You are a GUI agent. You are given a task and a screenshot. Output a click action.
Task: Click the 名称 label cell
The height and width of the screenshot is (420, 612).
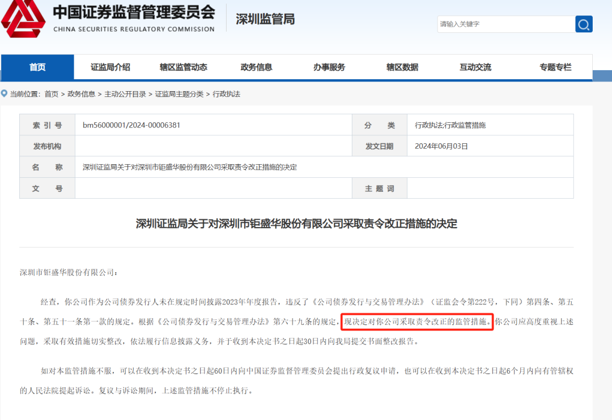tap(47, 168)
